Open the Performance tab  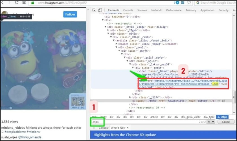click(x=174, y=10)
